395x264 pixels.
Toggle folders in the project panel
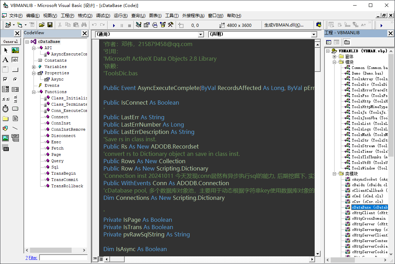pos(347,42)
